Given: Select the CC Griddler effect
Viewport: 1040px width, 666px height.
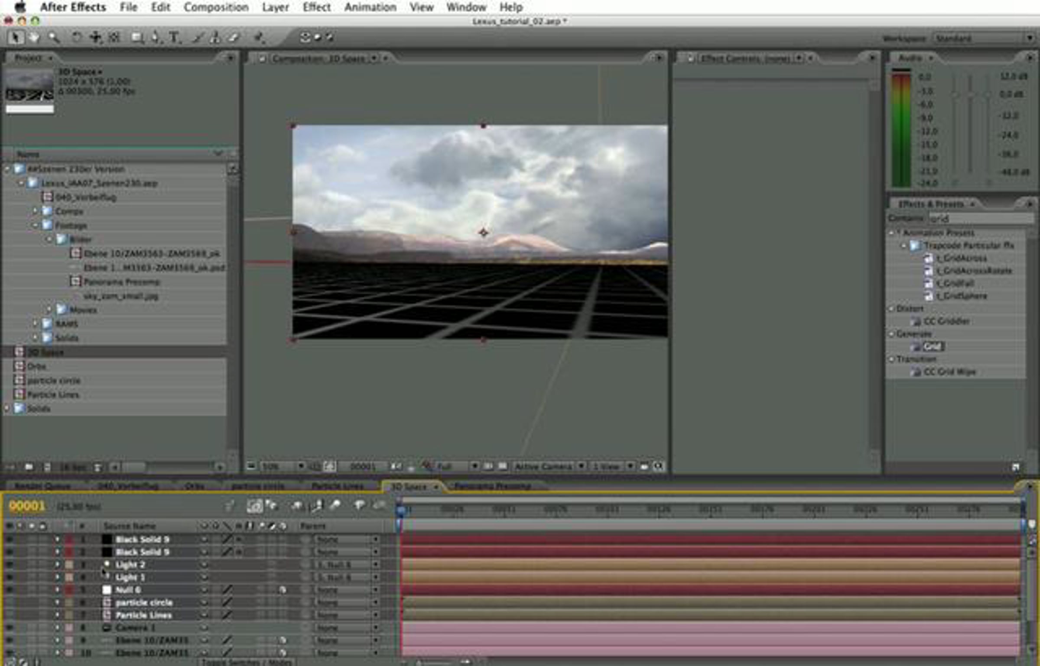Looking at the screenshot, I should [946, 321].
